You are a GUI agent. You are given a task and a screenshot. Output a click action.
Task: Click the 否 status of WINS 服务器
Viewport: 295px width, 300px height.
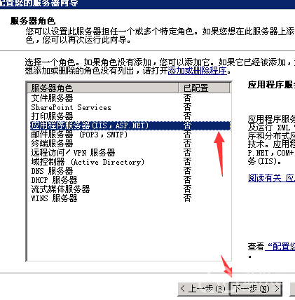[x=187, y=198]
